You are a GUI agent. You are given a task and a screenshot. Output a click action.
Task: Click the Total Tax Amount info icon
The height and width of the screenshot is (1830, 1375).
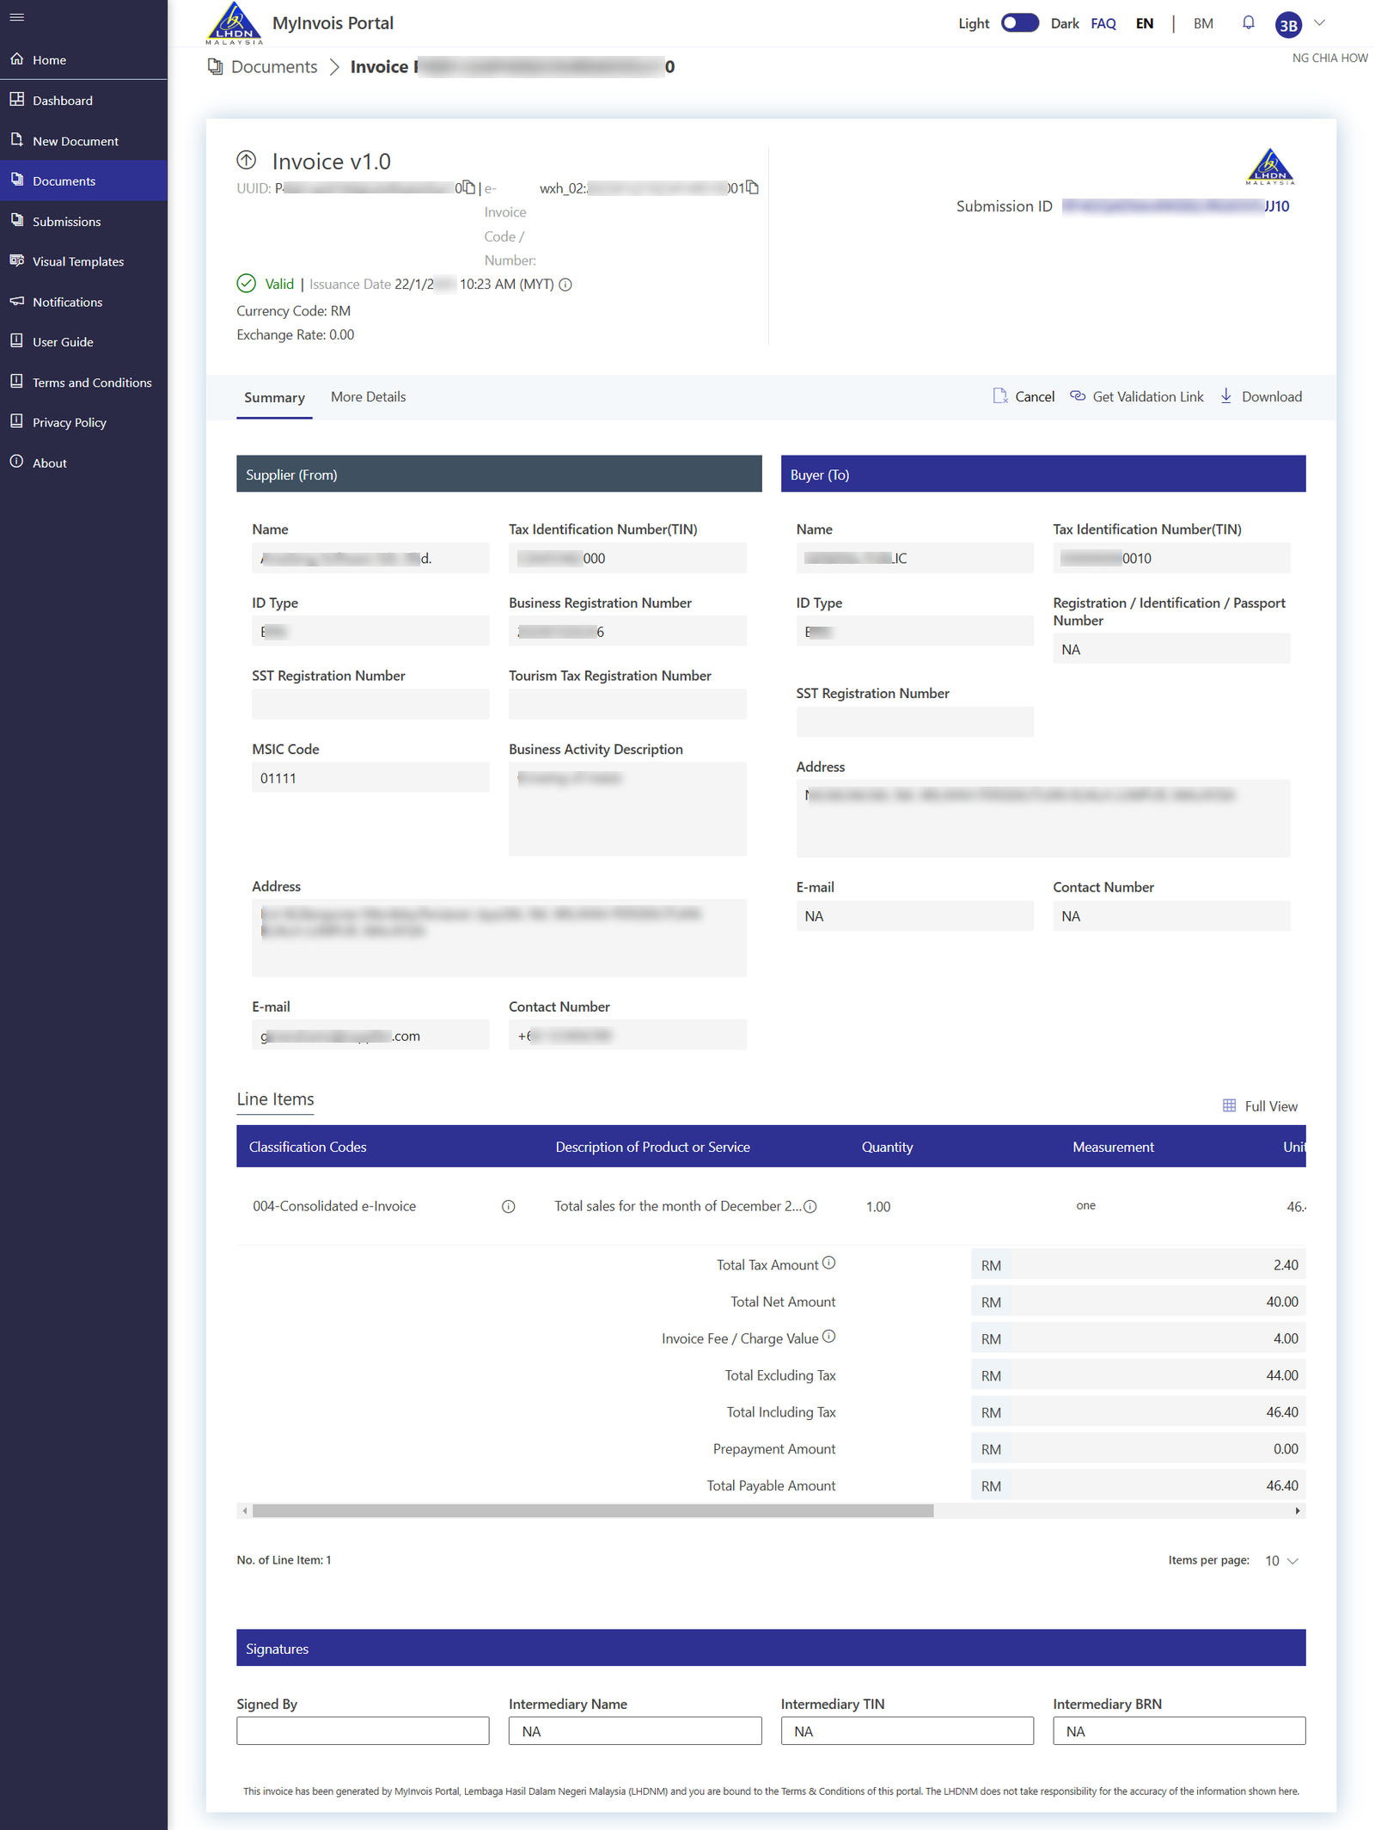coord(828,1263)
